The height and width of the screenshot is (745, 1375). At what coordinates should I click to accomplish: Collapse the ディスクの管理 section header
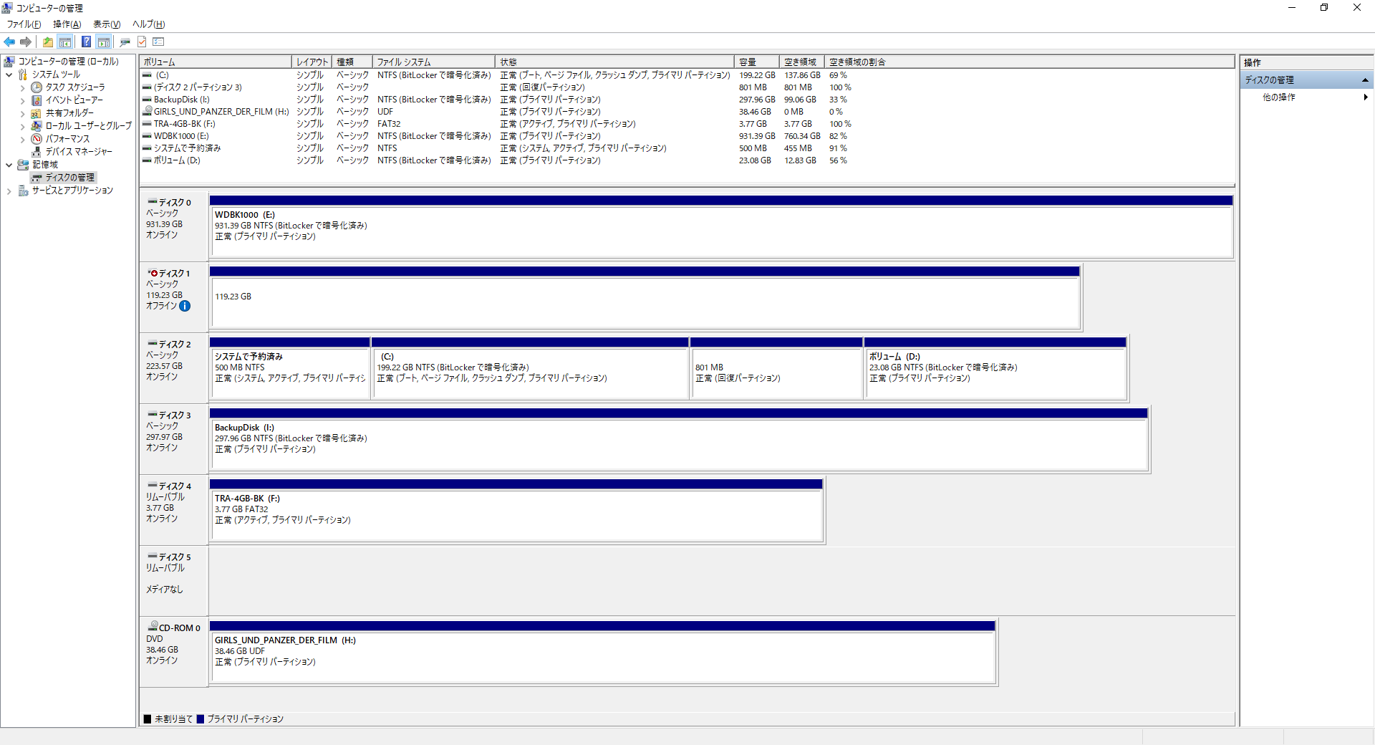click(x=1366, y=80)
